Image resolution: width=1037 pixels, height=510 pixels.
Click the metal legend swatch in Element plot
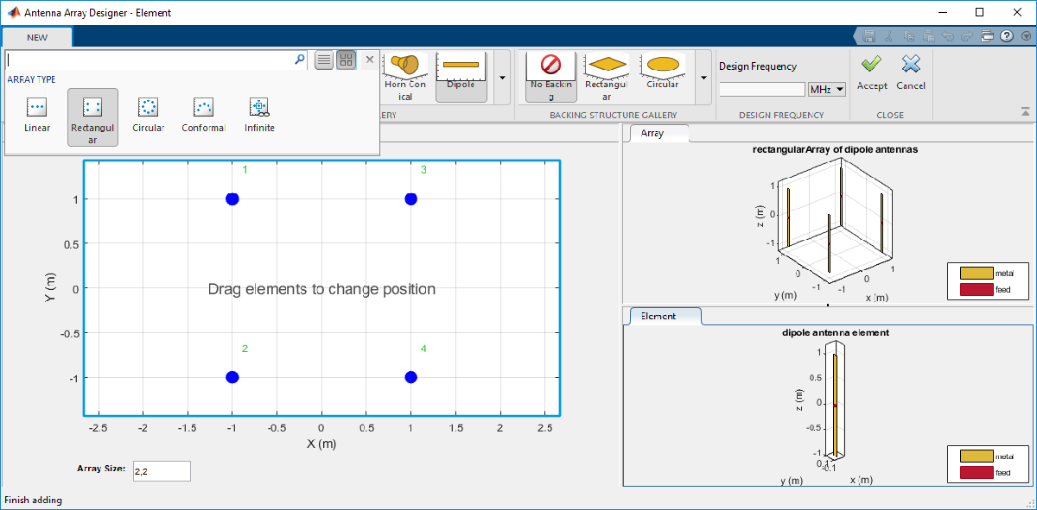977,456
